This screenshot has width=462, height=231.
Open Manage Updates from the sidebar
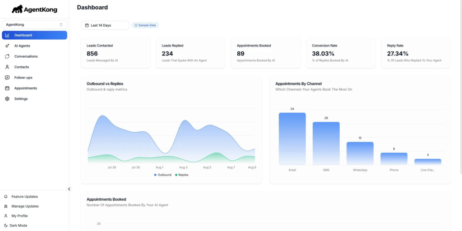coord(25,206)
